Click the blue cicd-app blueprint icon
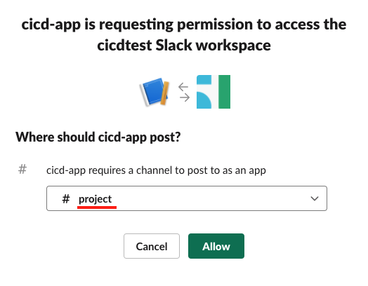The height and width of the screenshot is (286, 368). [x=155, y=92]
